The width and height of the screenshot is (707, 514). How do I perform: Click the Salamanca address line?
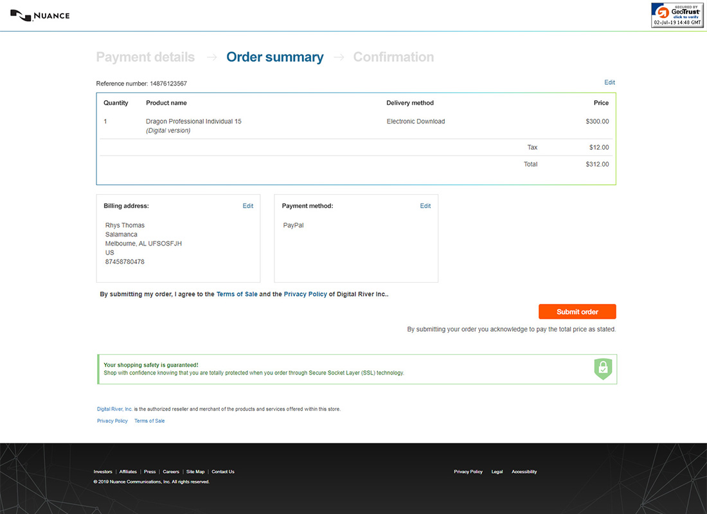tap(121, 235)
